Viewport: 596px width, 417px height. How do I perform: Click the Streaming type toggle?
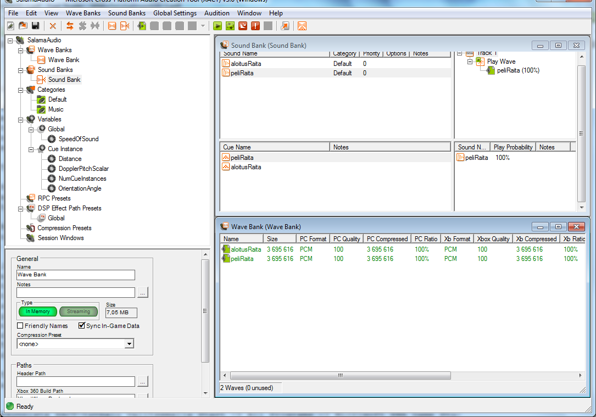coord(79,312)
